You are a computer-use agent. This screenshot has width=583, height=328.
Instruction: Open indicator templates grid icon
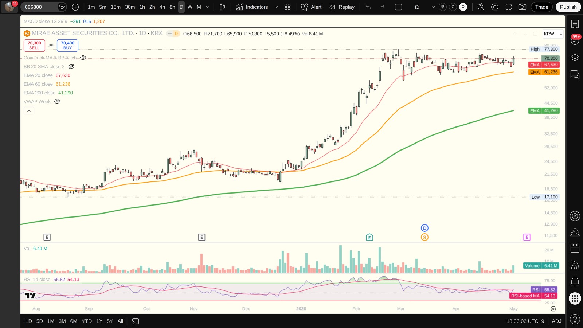pos(287,7)
